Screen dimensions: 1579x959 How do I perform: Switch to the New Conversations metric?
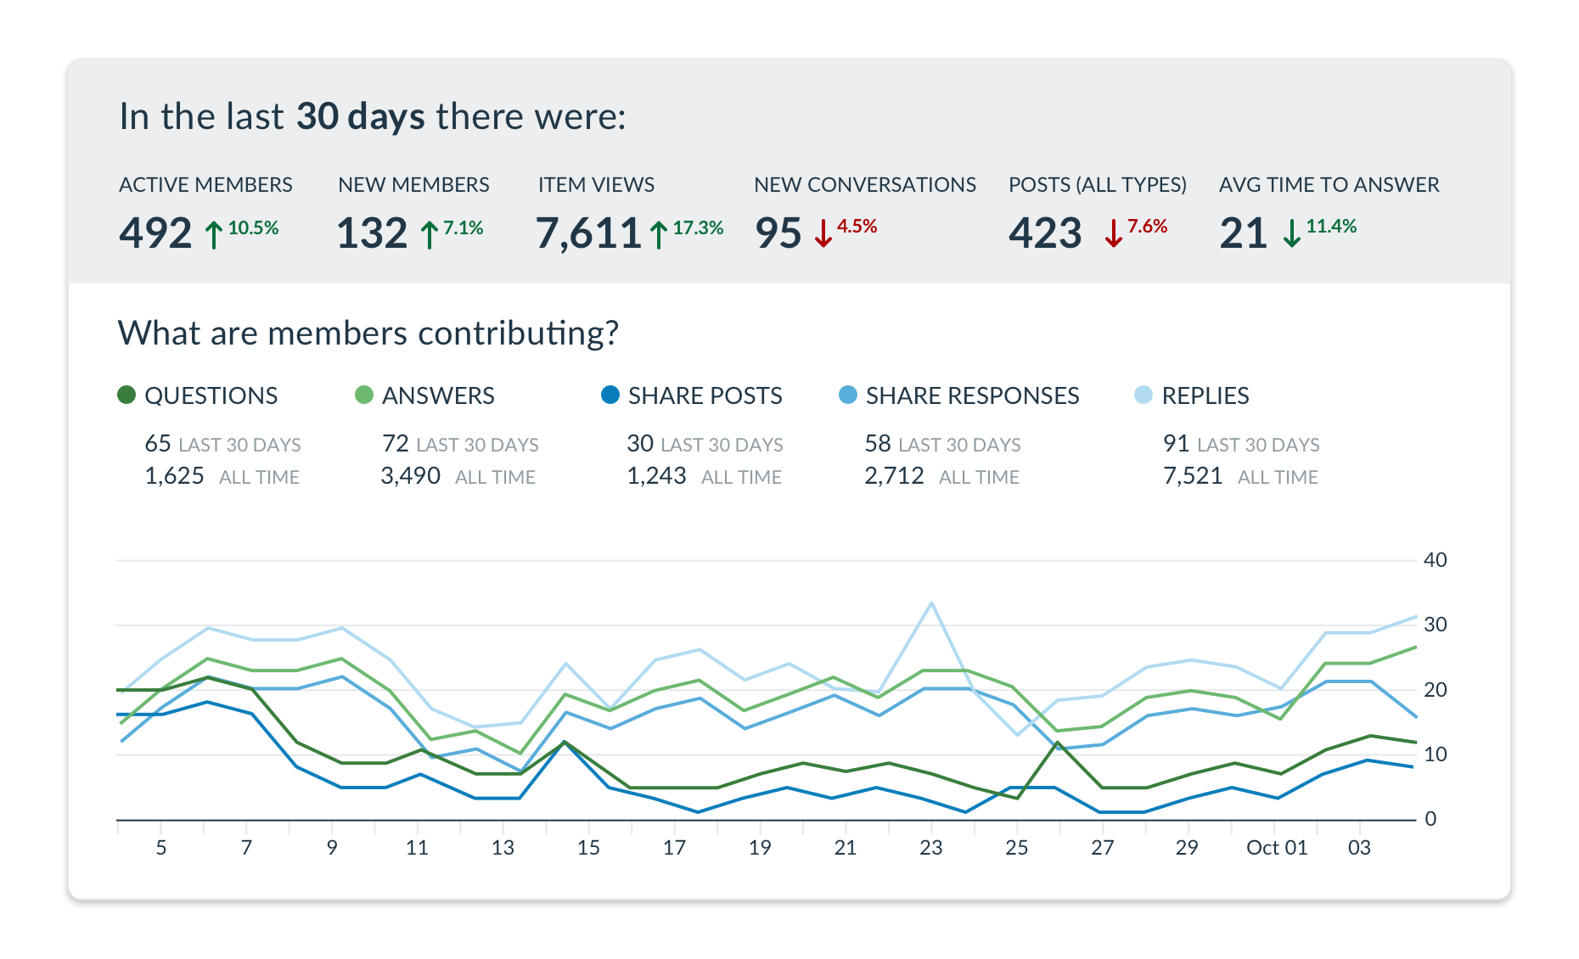tap(865, 184)
